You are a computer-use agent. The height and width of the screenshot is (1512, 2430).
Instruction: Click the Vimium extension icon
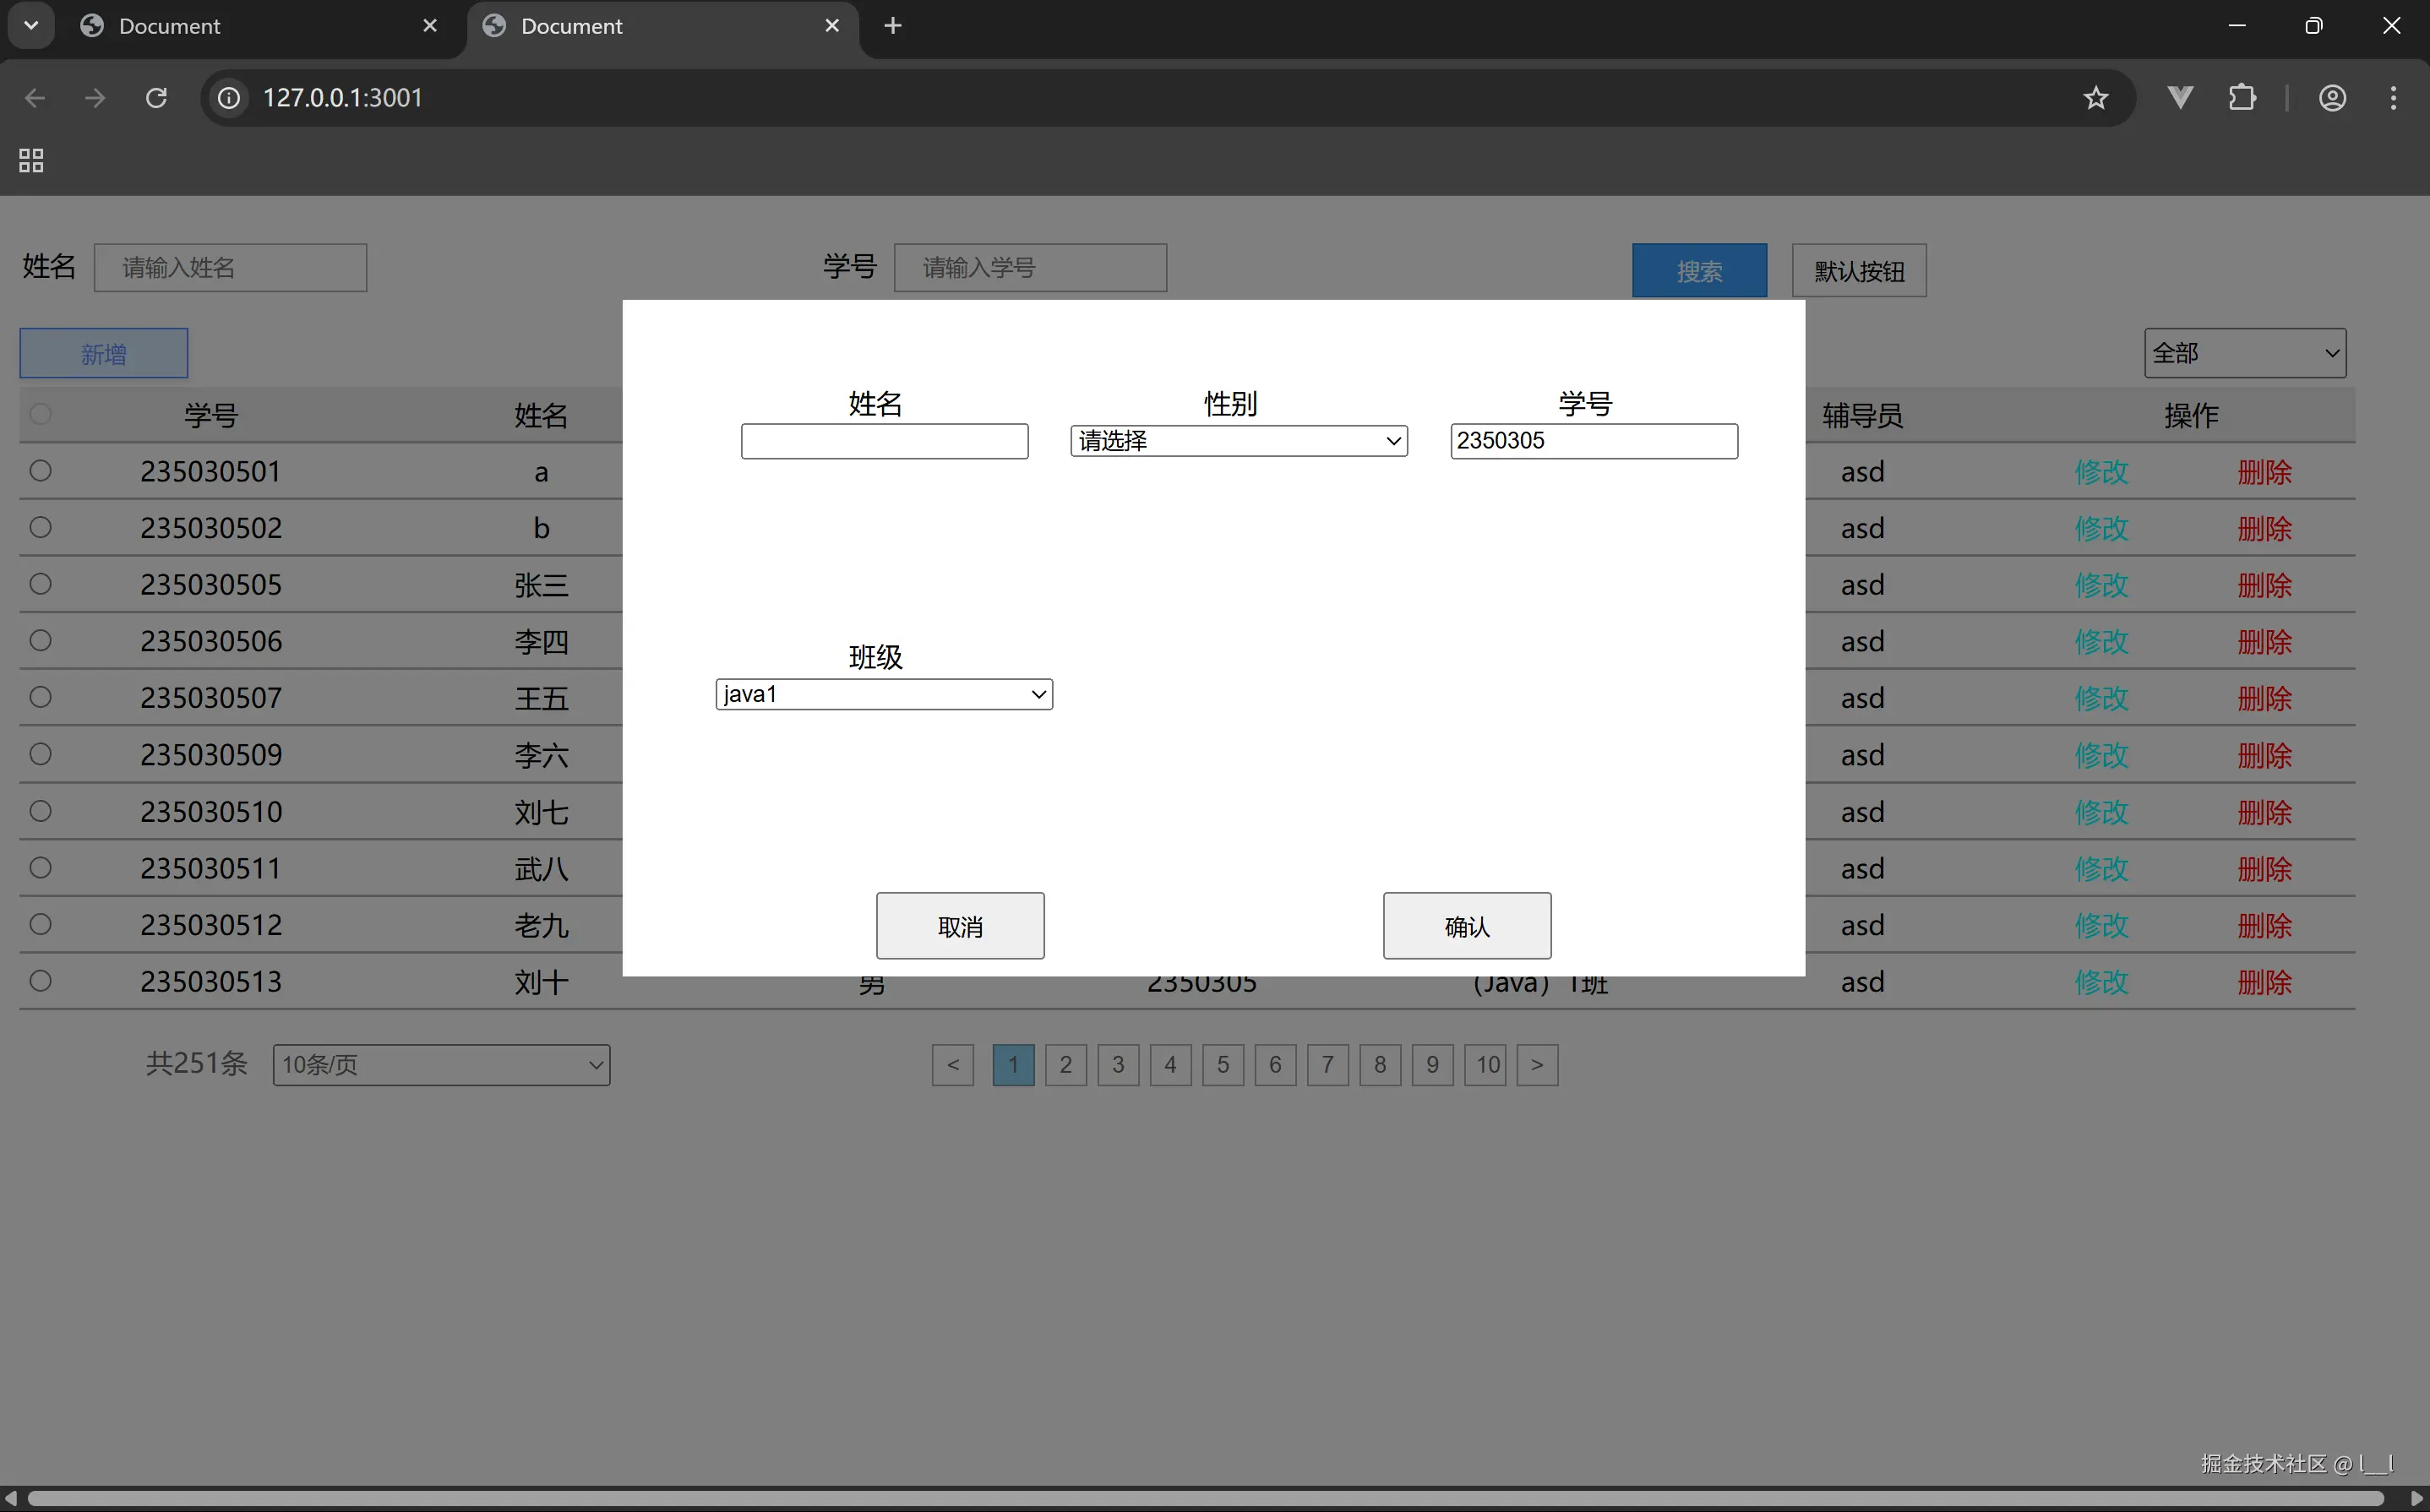pyautogui.click(x=2180, y=97)
